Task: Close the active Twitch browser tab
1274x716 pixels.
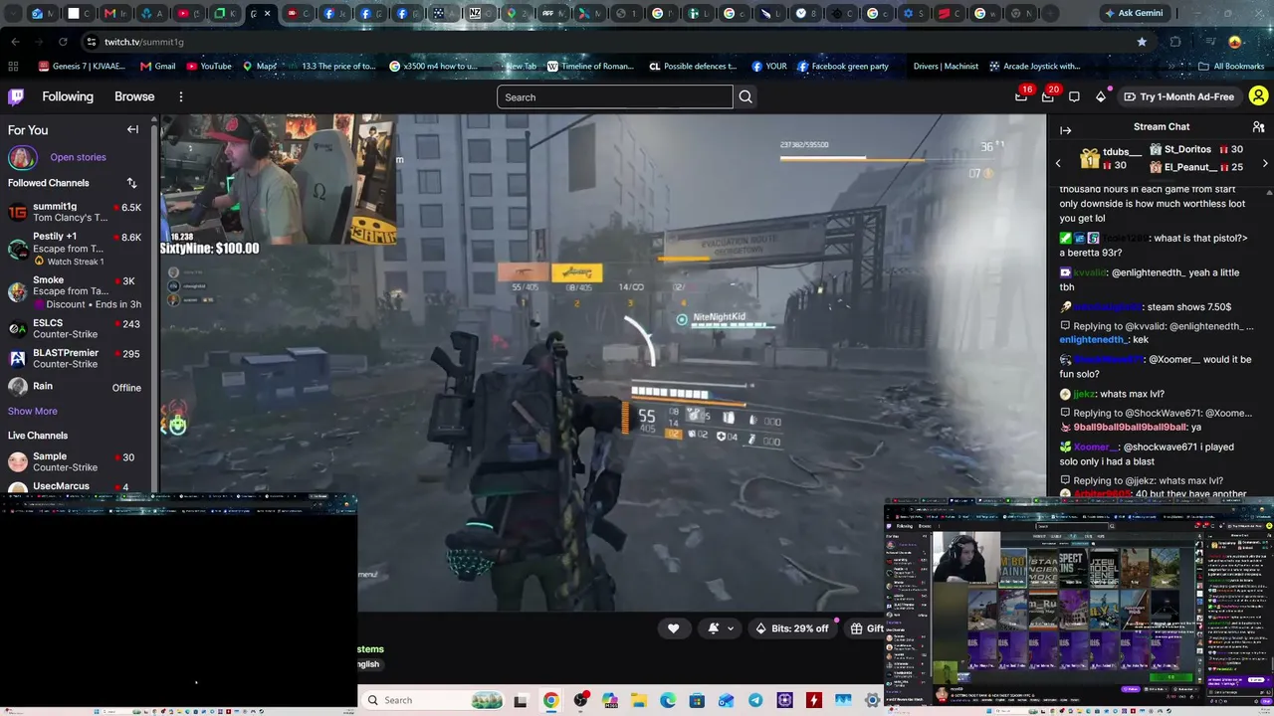Action: [x=267, y=14]
